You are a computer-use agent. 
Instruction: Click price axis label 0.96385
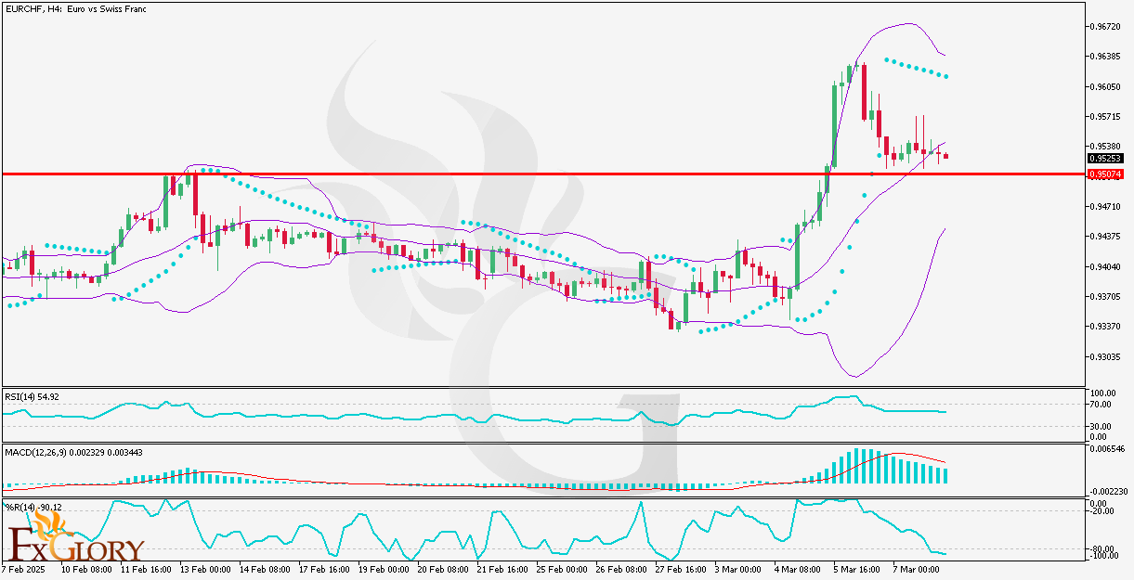[x=1103, y=57]
